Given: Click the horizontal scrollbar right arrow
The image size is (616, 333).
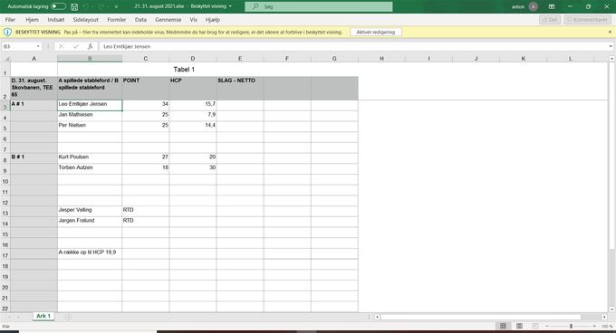Looking at the screenshot, I should 604,317.
